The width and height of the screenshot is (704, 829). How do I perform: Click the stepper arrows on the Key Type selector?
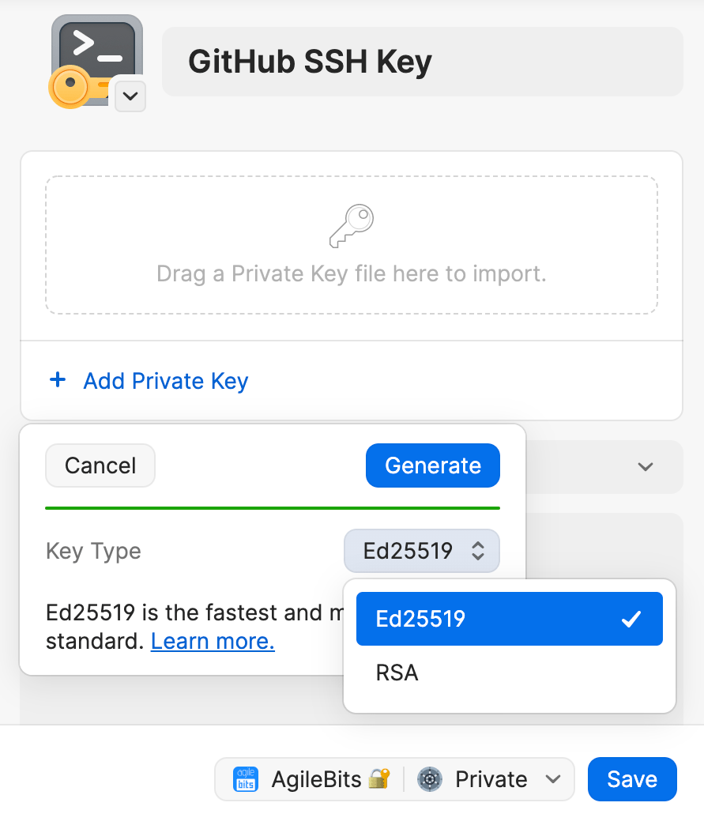click(x=477, y=551)
